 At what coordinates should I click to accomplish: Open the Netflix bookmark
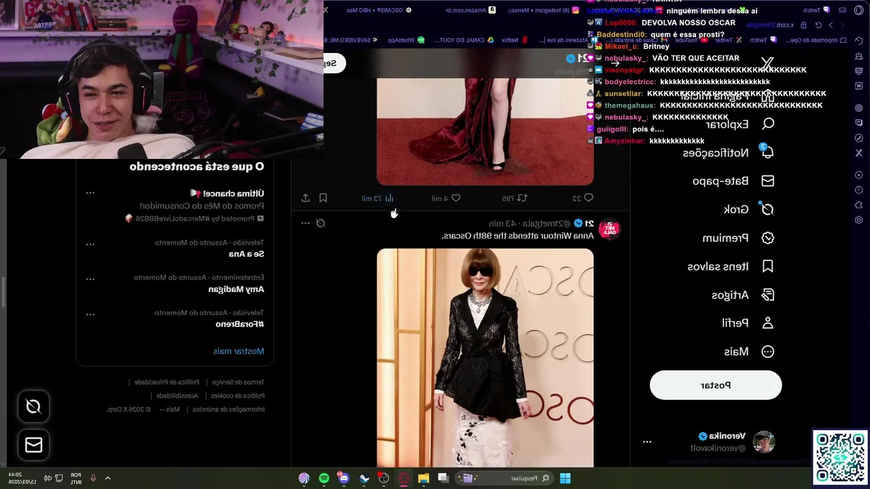coord(515,40)
